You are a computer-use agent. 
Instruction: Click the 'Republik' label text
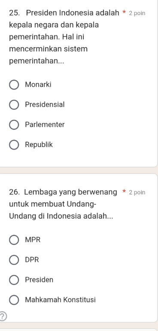click(39, 145)
